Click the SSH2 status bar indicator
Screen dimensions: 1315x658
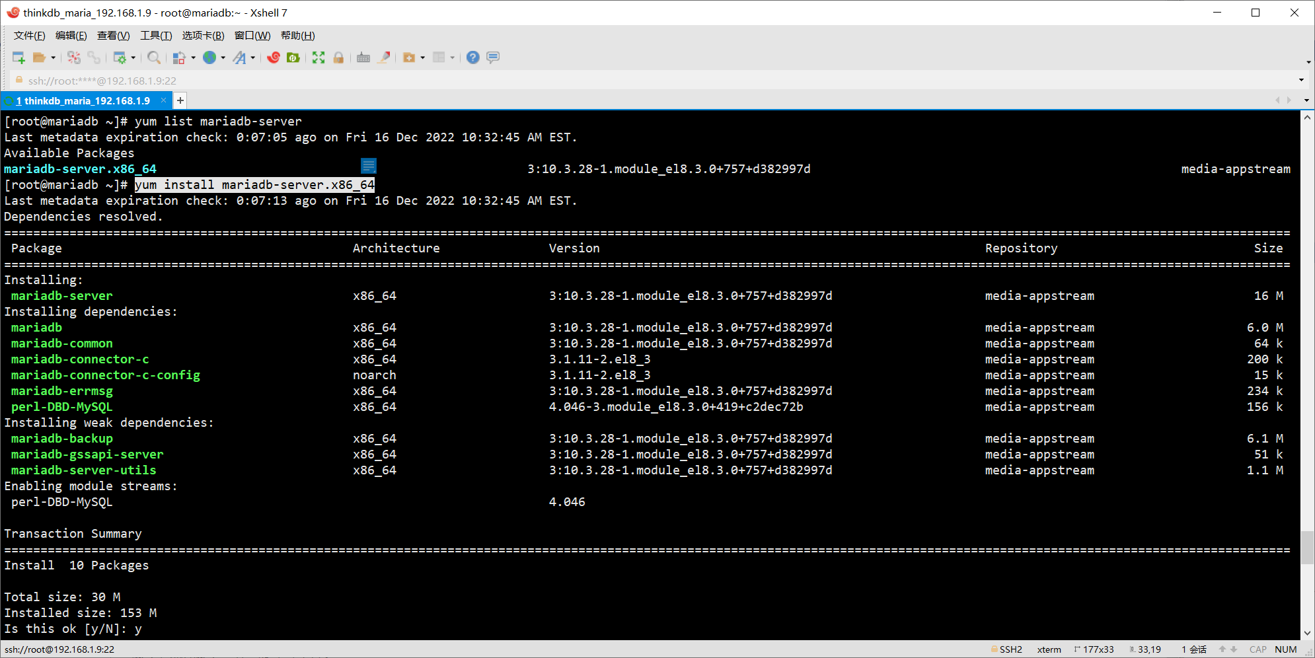1006,649
